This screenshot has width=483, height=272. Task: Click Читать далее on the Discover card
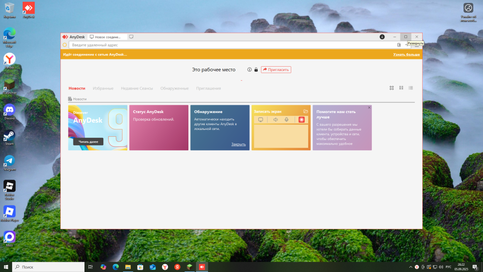[88, 142]
